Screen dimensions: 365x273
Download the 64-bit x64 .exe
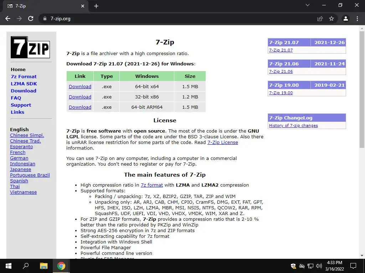pyautogui.click(x=80, y=87)
